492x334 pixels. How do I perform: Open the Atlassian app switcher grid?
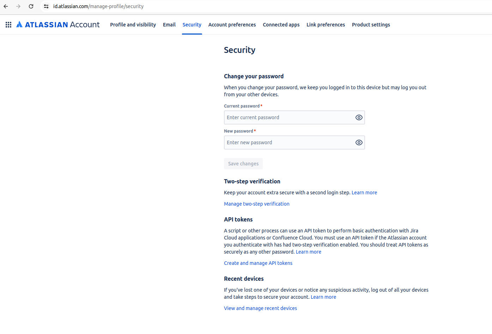[8, 25]
